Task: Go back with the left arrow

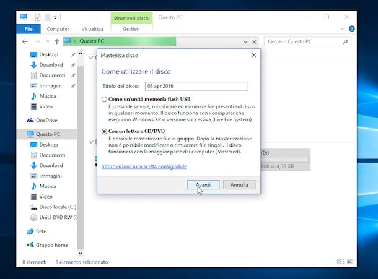Action: click(x=25, y=41)
